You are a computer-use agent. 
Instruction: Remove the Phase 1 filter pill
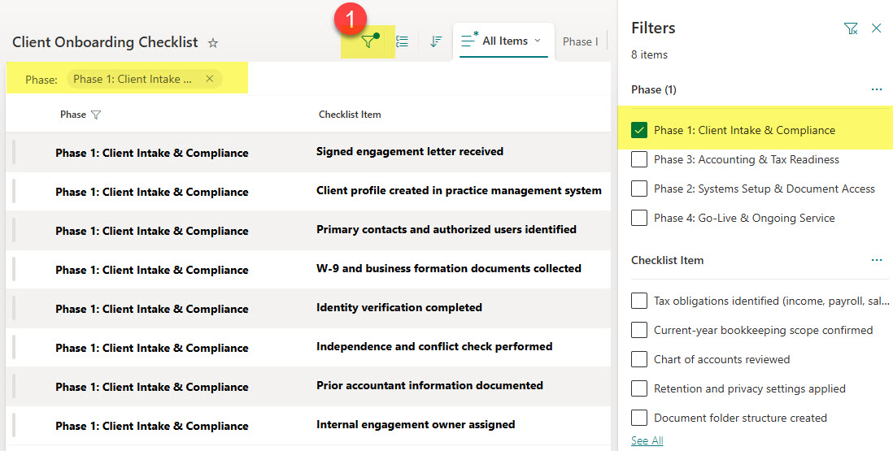pyautogui.click(x=210, y=79)
